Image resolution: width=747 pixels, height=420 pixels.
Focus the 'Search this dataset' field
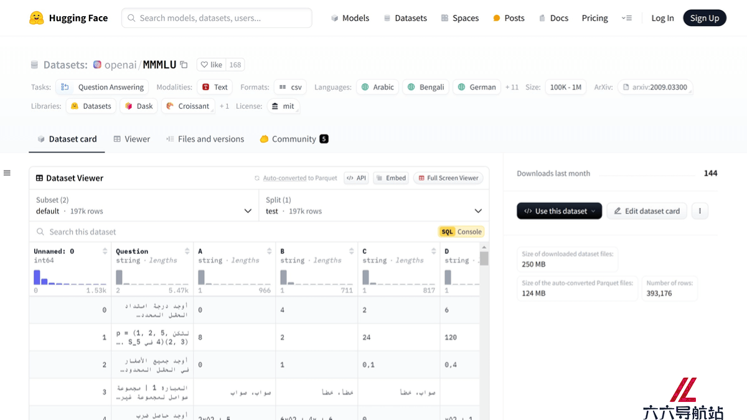pos(233,231)
